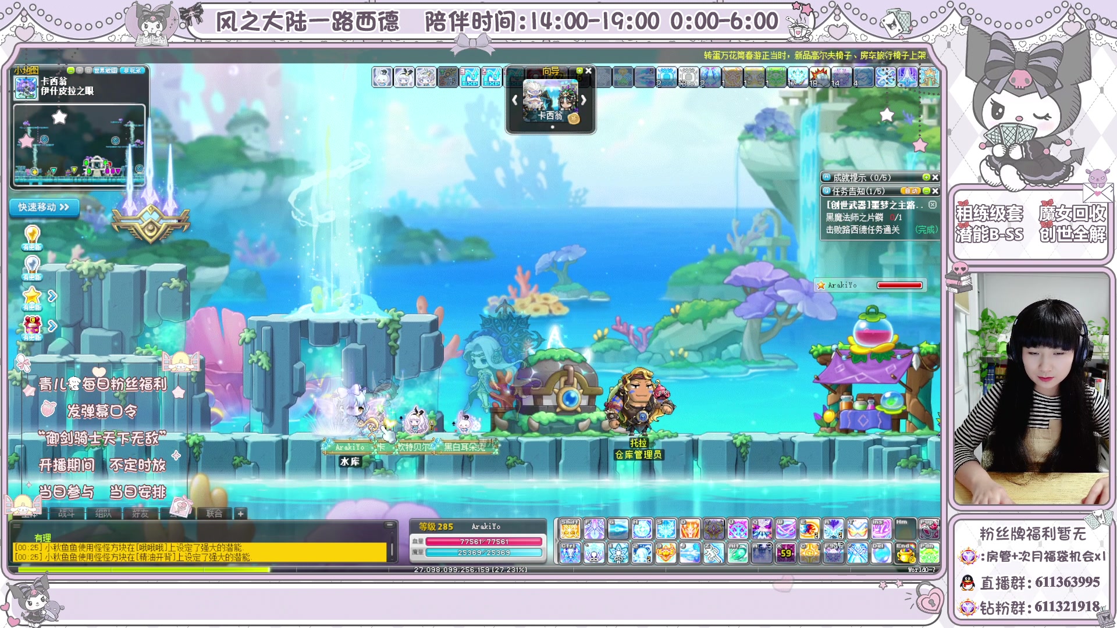Click the Q-key skill slot
This screenshot has width=1117, height=628.
point(762,529)
